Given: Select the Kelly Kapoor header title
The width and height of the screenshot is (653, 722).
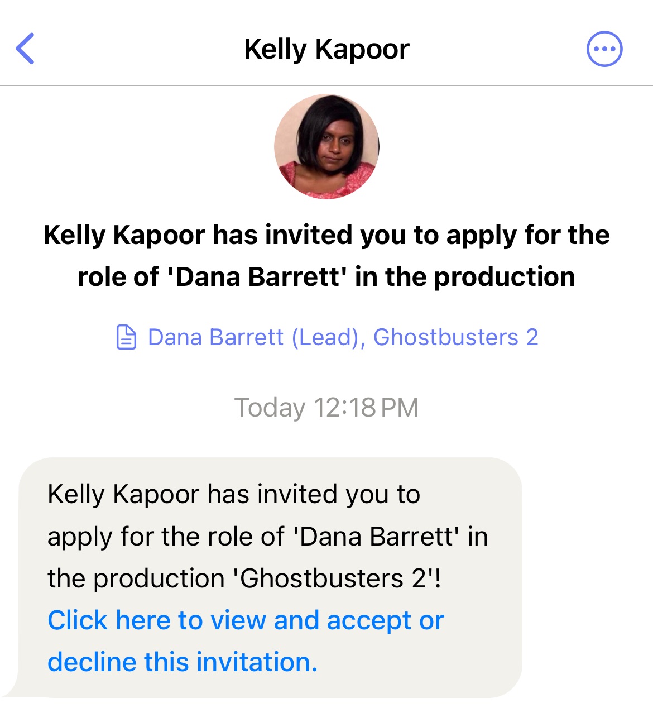Looking at the screenshot, I should tap(327, 49).
